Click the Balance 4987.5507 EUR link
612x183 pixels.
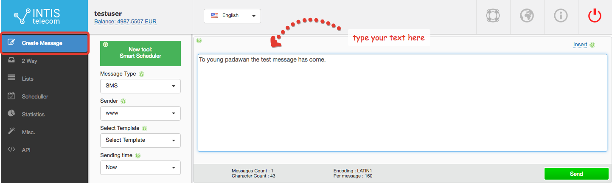126,21
